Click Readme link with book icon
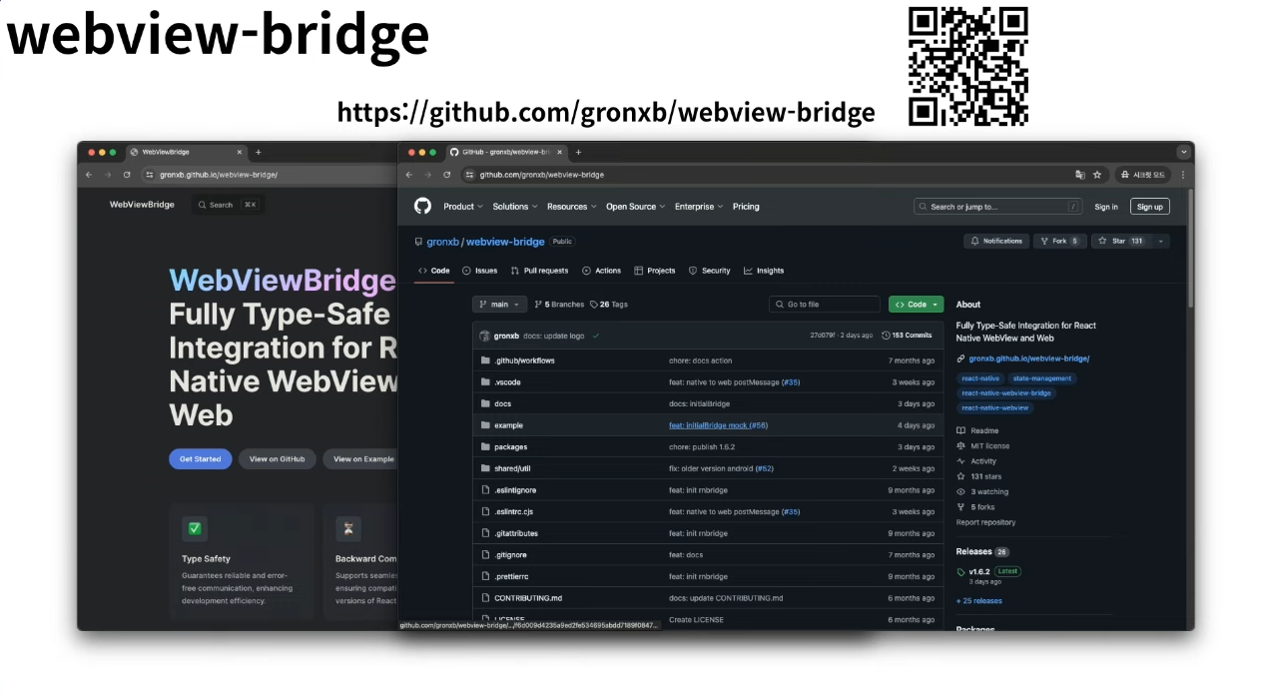 977,431
